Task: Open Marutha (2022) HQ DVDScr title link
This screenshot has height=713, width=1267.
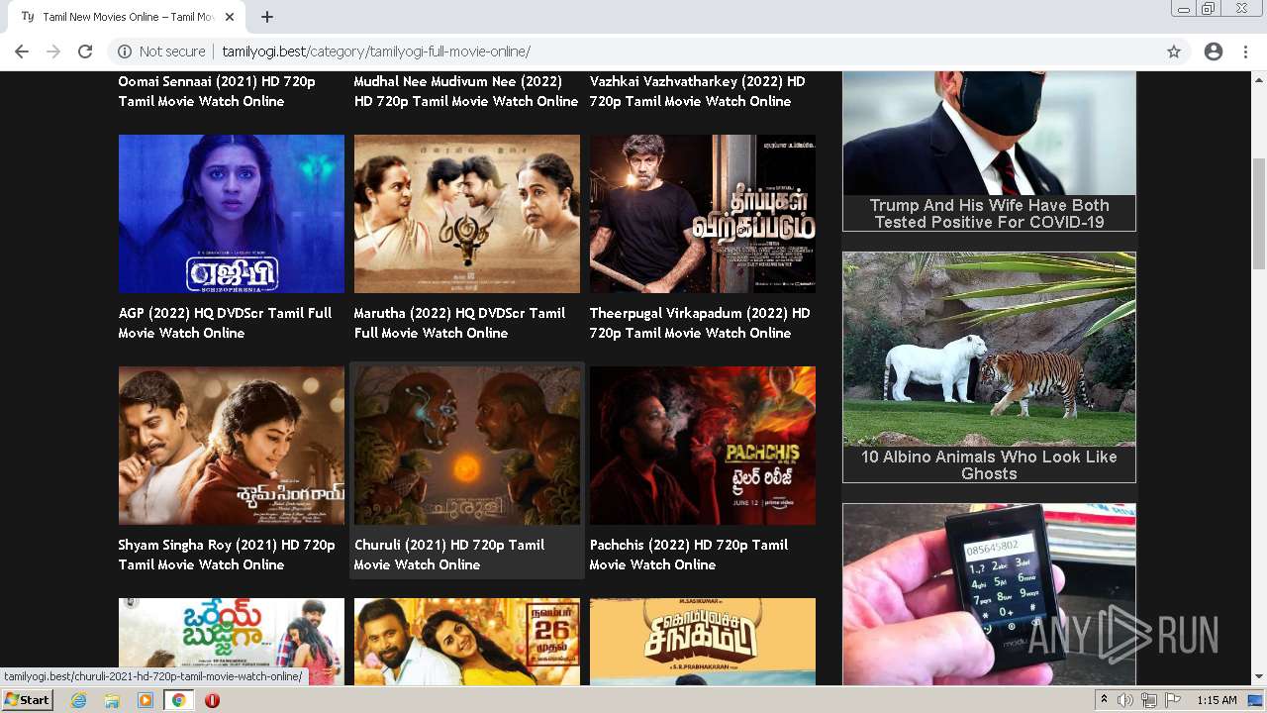Action: pos(460,323)
